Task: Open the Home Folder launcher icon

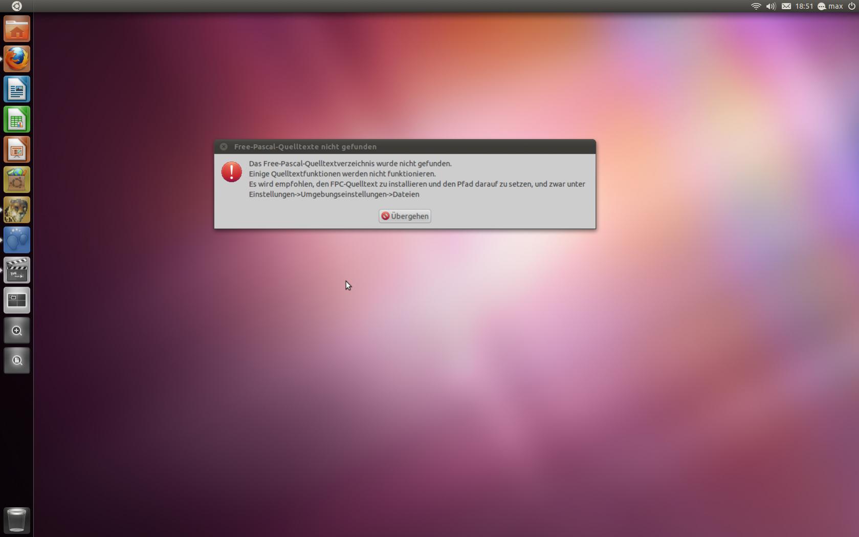Action: 17,29
